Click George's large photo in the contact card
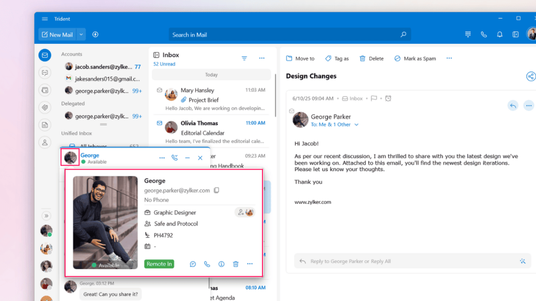This screenshot has height=301, width=536. point(105,222)
